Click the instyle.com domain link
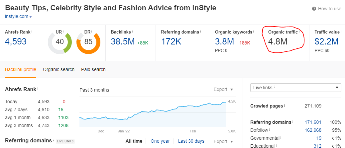 pyautogui.click(x=17, y=17)
